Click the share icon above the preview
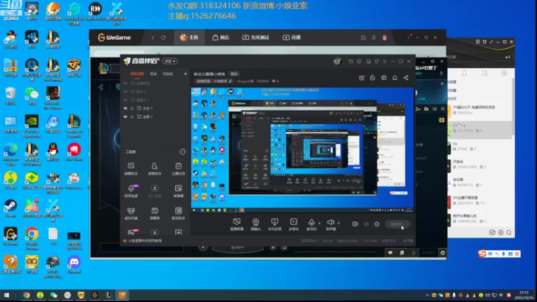Screen dimensions: 537x302 406,78
